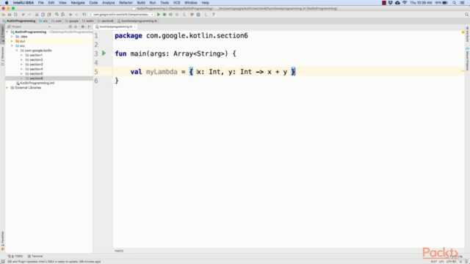Expand the .idea folder
This screenshot has height=264, width=470.
(x=12, y=37)
